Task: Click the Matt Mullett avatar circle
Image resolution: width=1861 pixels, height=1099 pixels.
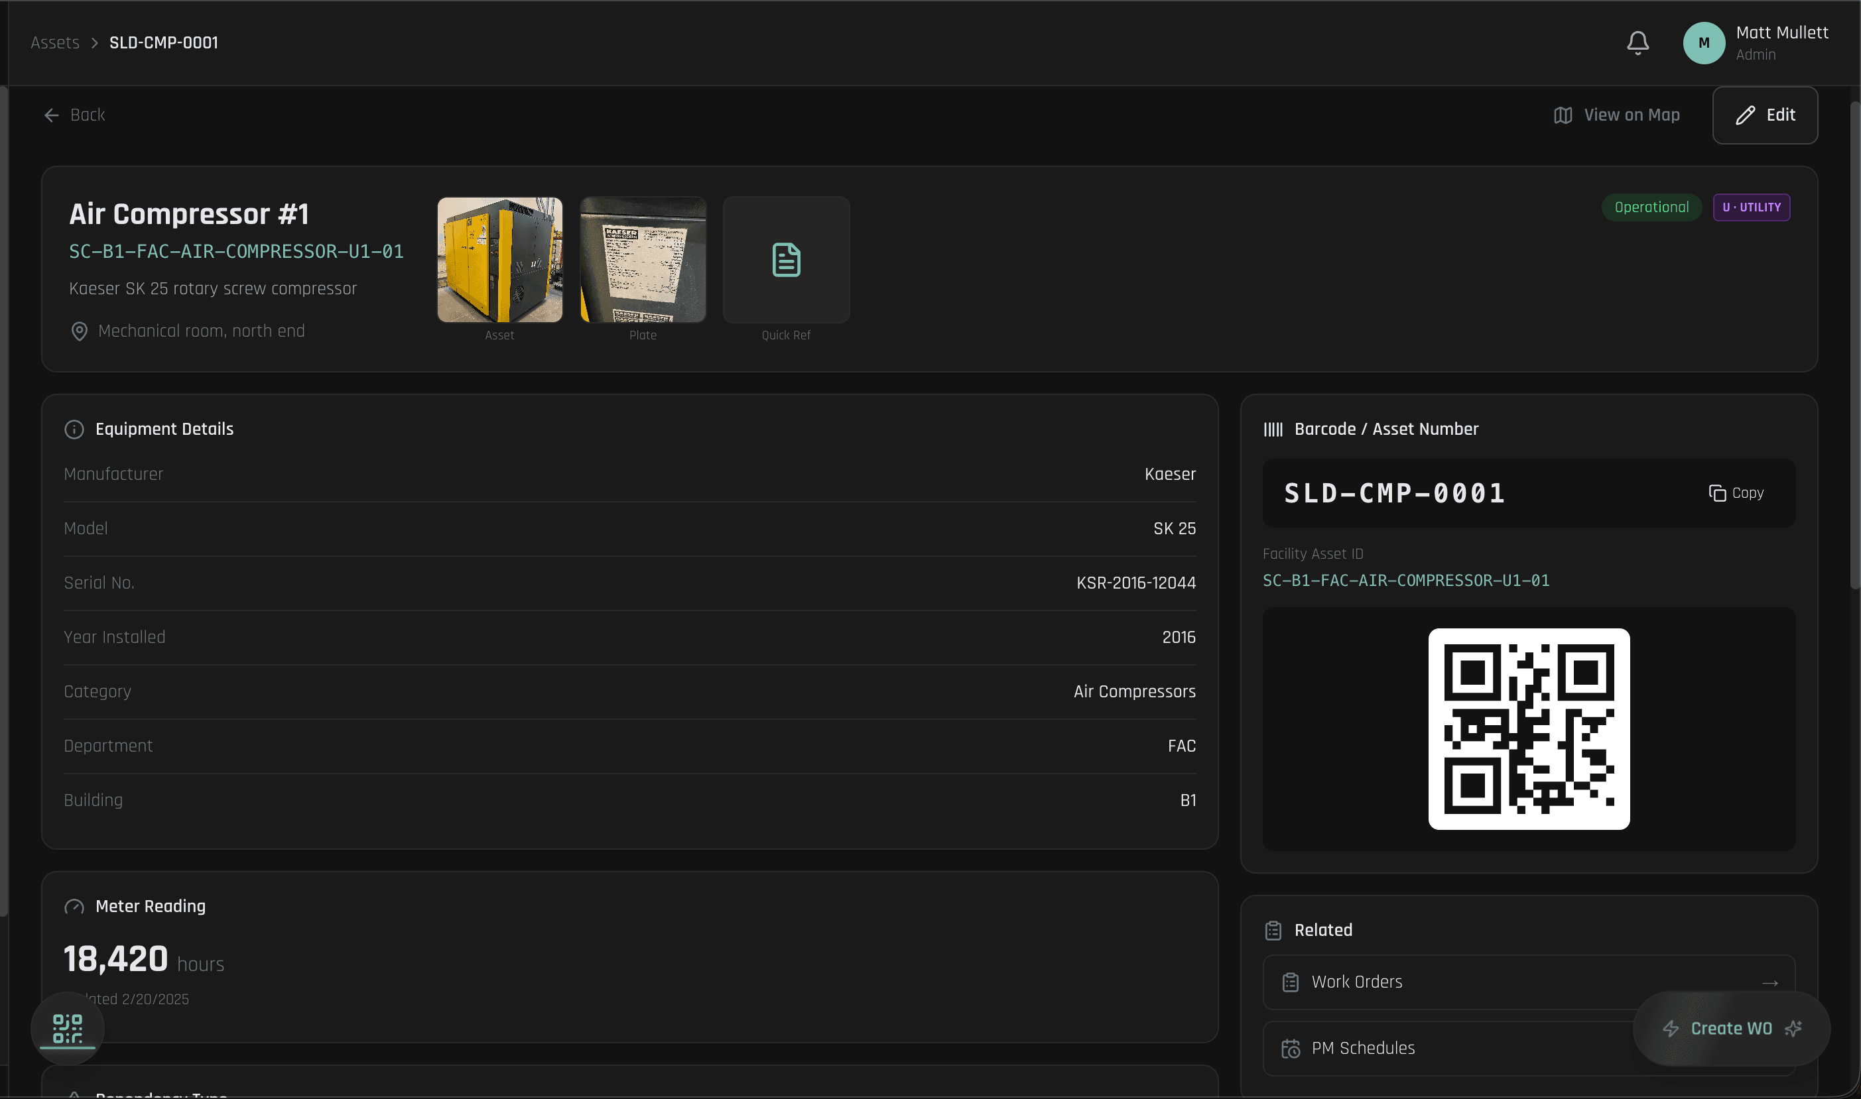Action: coord(1703,43)
